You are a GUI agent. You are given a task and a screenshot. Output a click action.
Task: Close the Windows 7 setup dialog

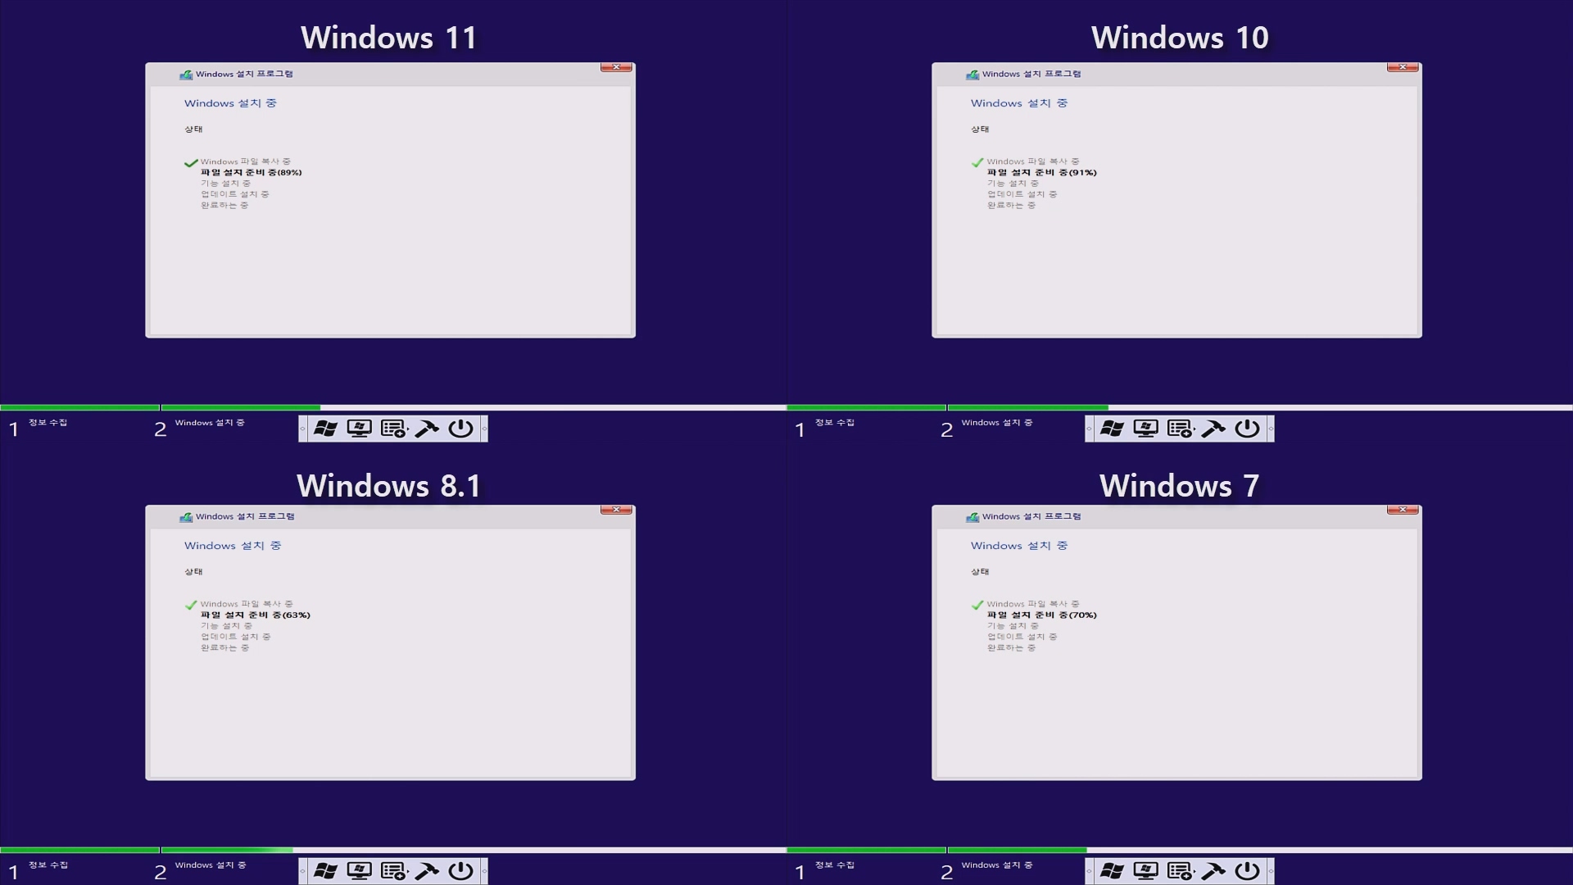click(1403, 510)
